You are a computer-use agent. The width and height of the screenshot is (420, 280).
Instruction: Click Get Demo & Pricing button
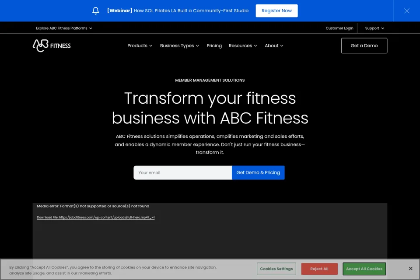tap(258, 172)
